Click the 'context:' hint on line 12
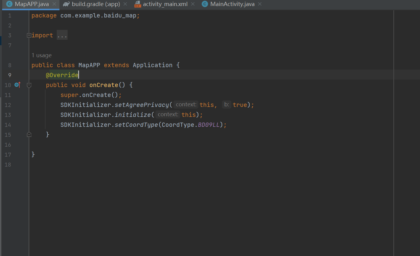 point(186,105)
